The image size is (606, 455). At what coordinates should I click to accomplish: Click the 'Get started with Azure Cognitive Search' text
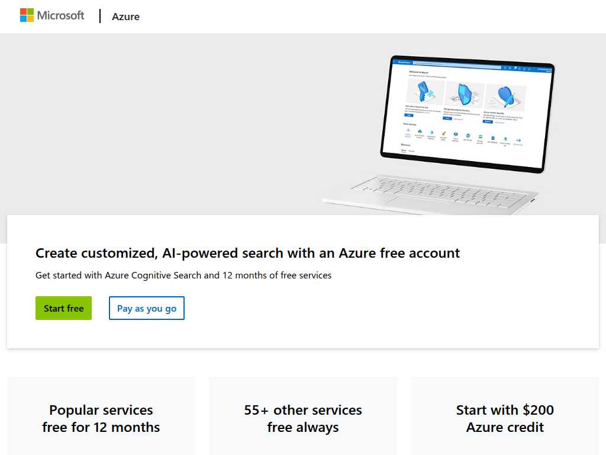click(x=183, y=275)
